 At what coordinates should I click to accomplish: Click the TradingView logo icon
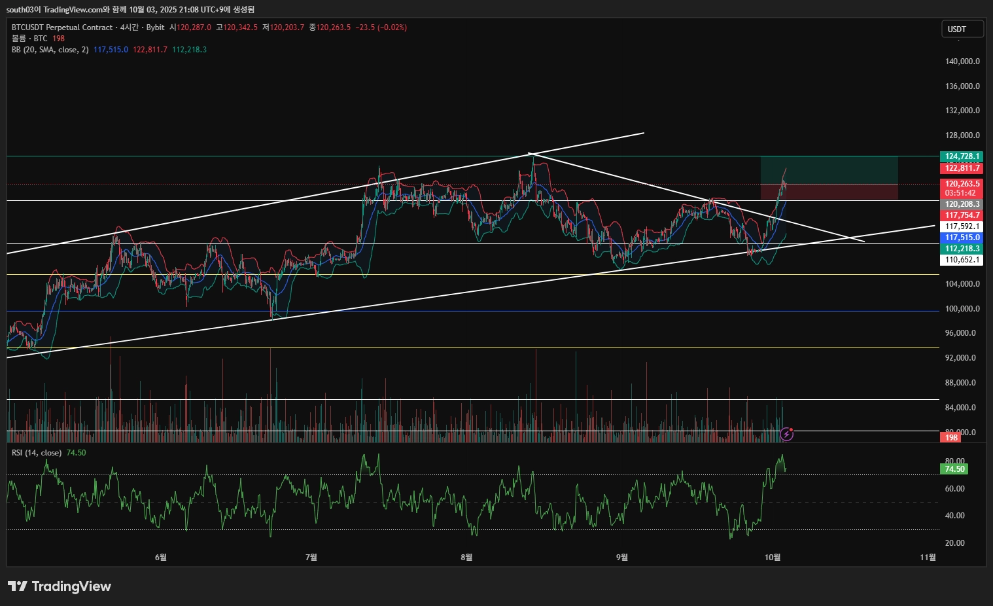pos(18,586)
